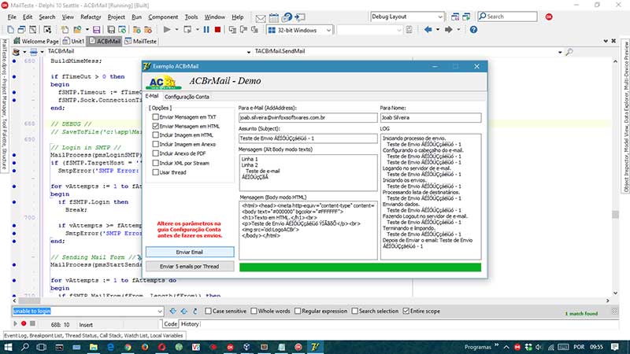The height and width of the screenshot is (354, 630).
Task: Click the magnifier icon at editor top right
Action: click(569, 52)
